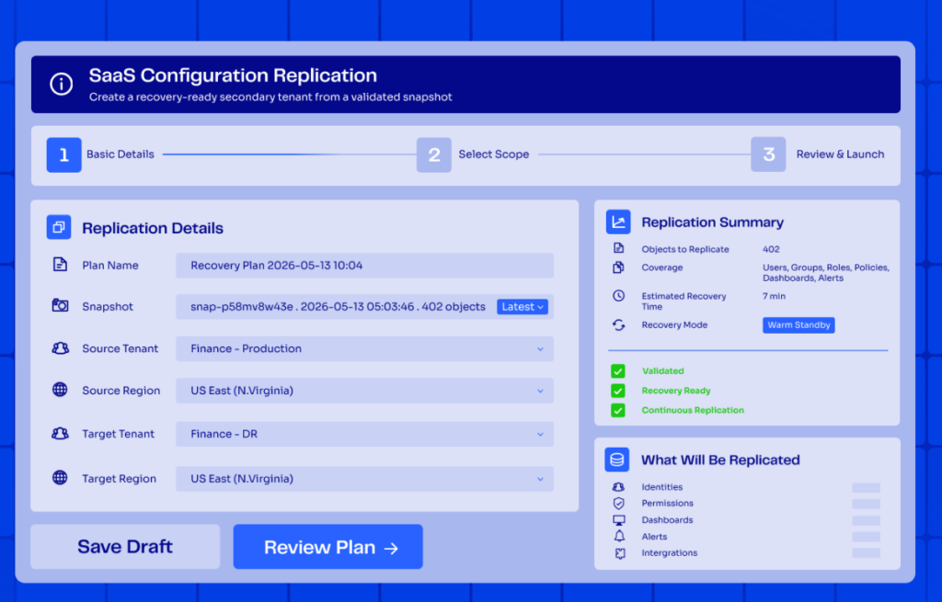Viewport: 942px width, 602px height.
Task: Click the 'Replication Summary' heading
Action: [x=713, y=222]
